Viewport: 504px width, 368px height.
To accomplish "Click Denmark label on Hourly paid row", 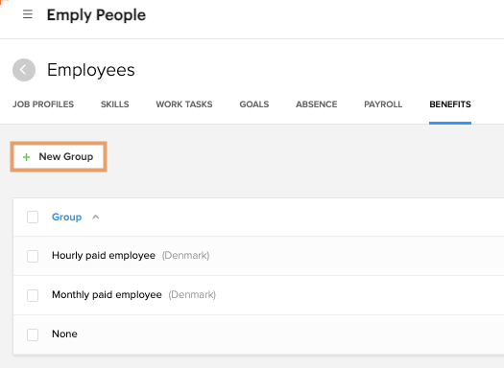I will pos(186,255).
